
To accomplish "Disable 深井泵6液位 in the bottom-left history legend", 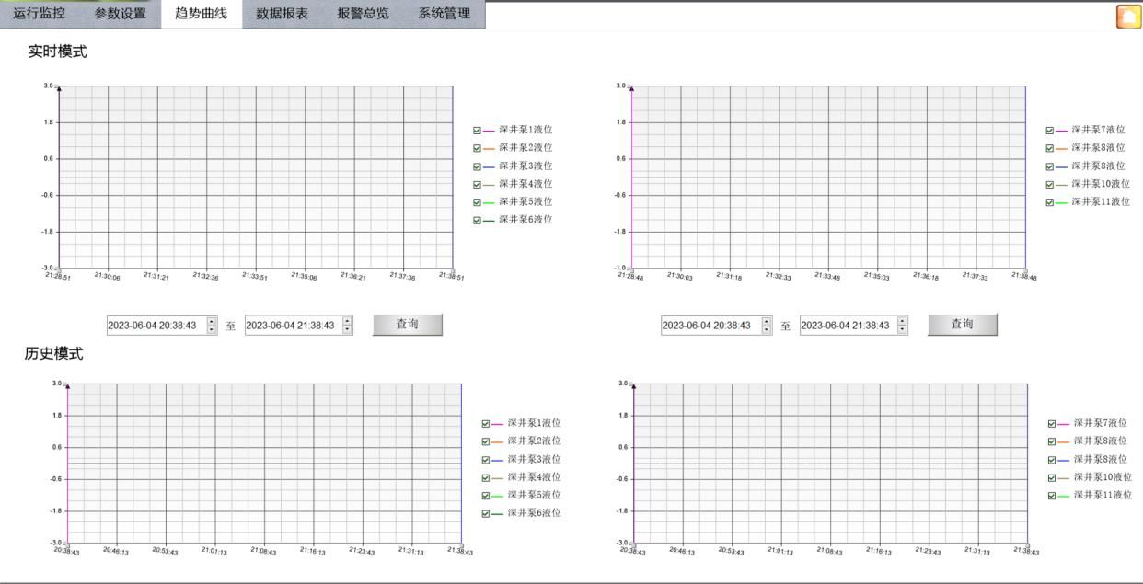I will [486, 513].
